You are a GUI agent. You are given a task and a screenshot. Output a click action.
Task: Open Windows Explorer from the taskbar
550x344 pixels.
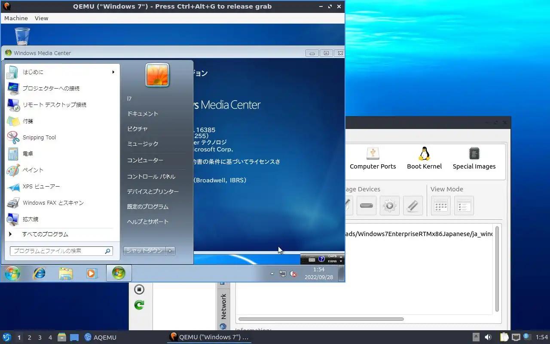[x=66, y=273]
